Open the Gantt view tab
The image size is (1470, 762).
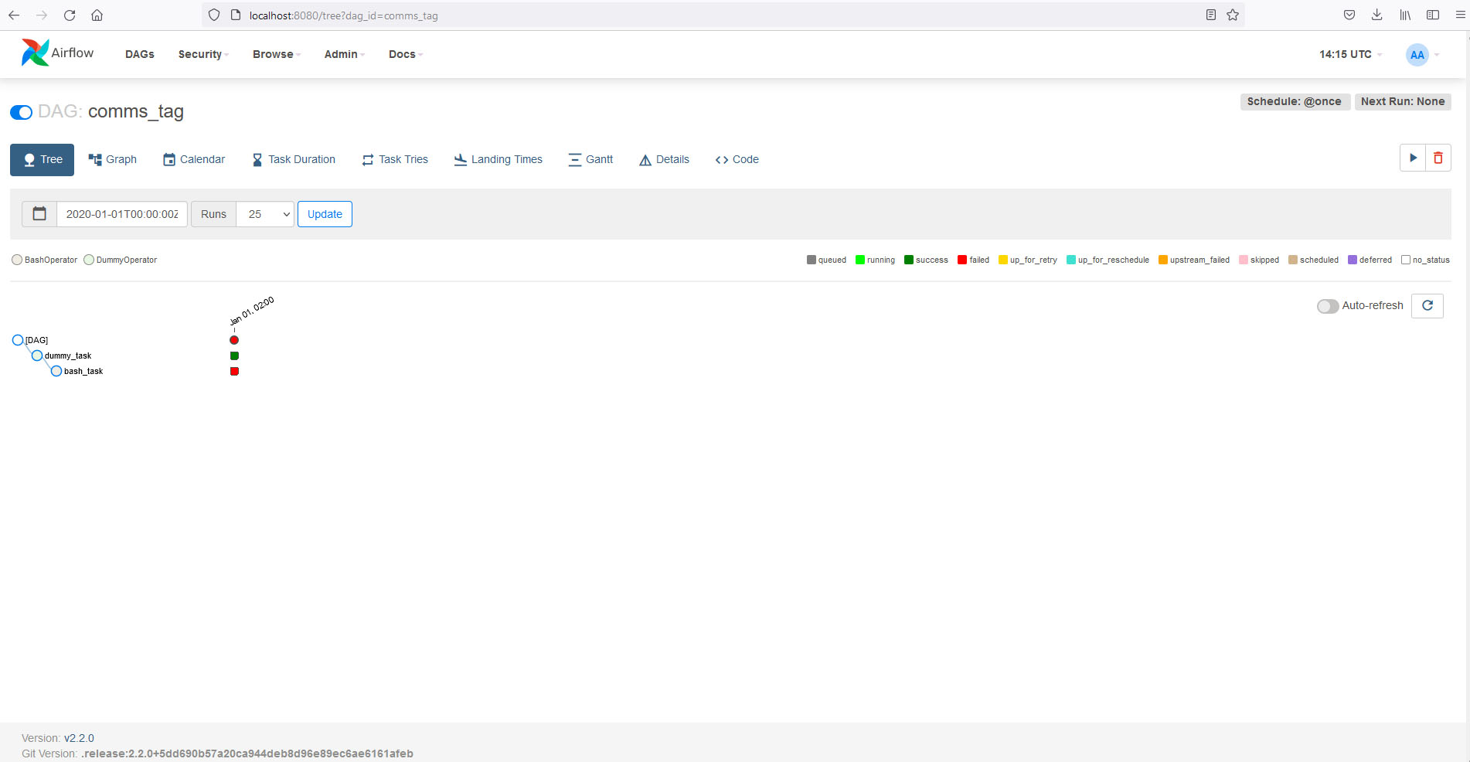[x=590, y=159]
